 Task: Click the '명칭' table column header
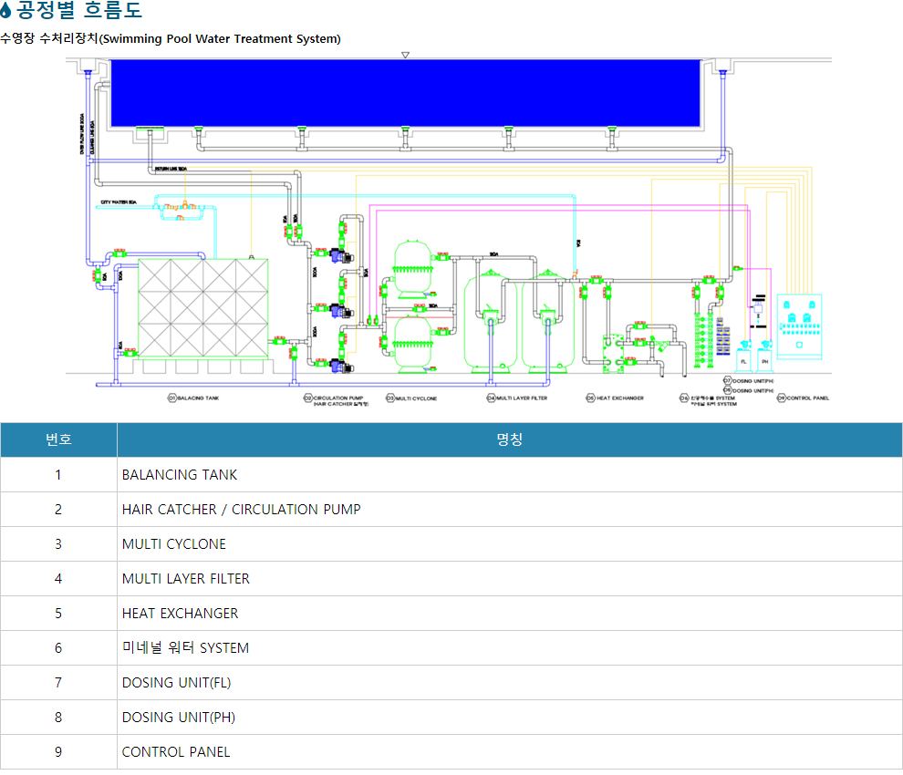pos(510,439)
